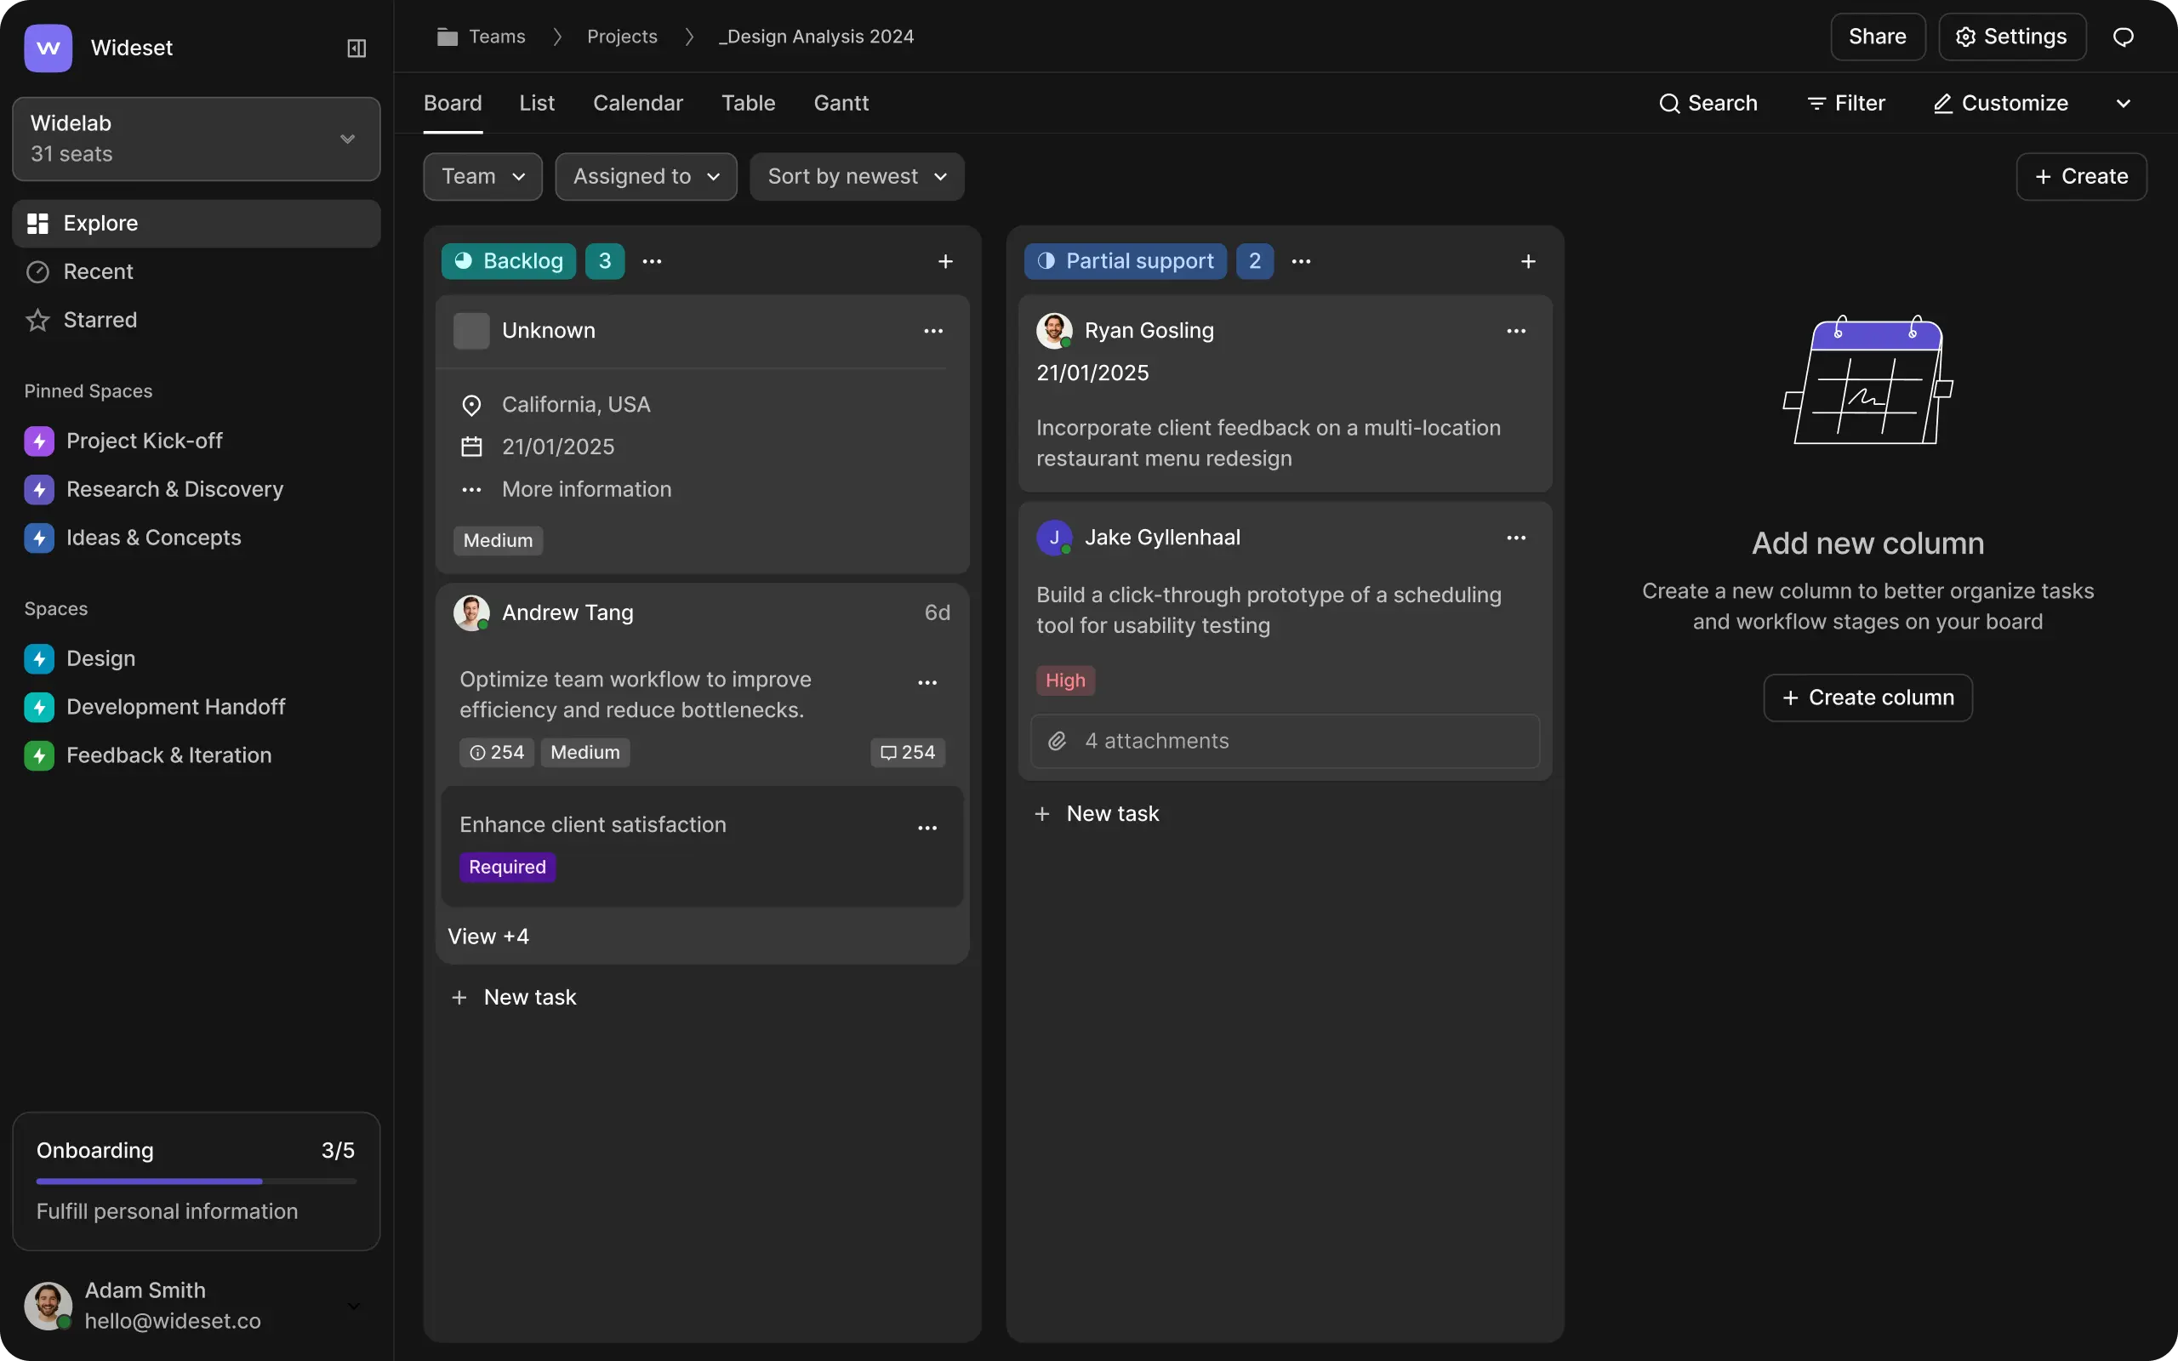2178x1361 pixels.
Task: Switch to the Calendar view tab
Action: [637, 104]
